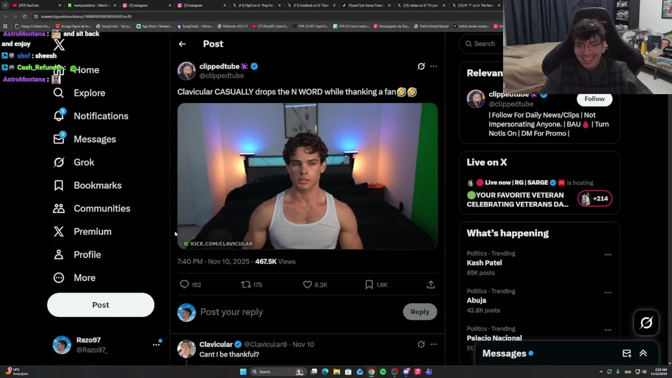Open Premium via the X icon

pyautogui.click(x=59, y=232)
